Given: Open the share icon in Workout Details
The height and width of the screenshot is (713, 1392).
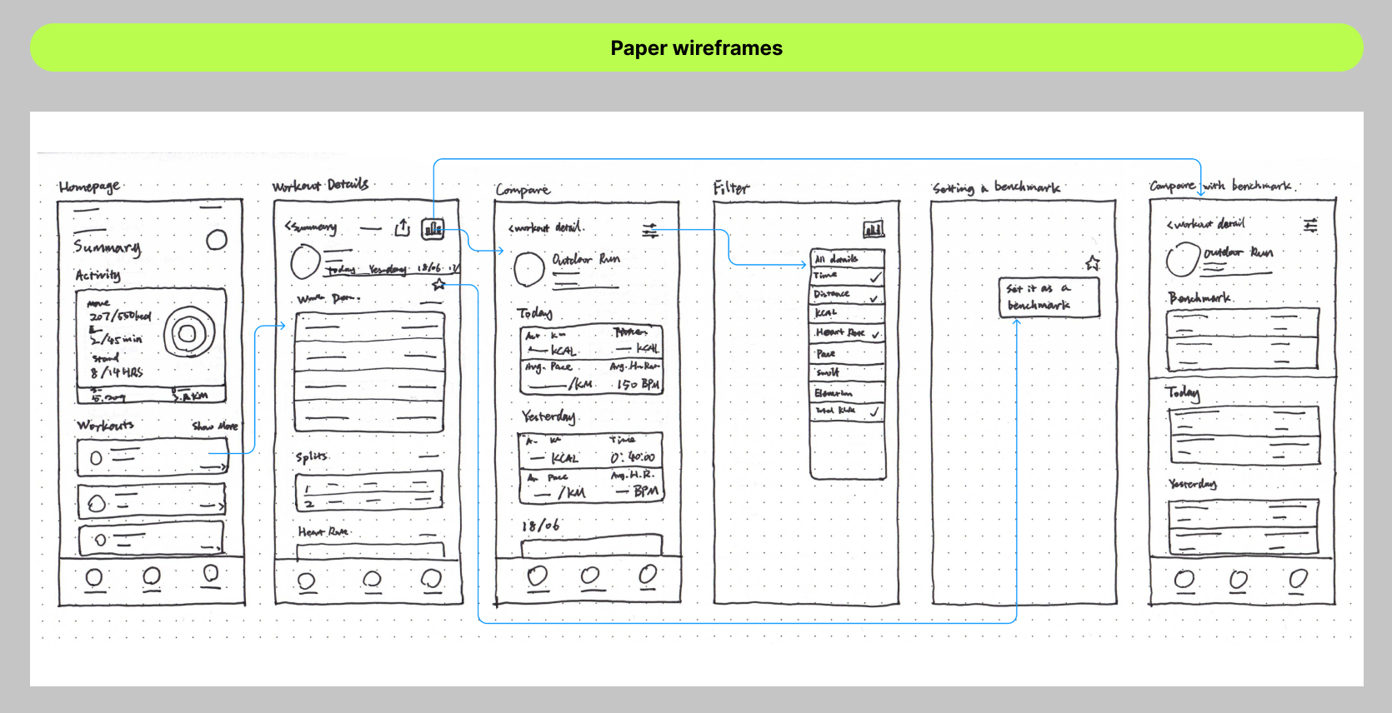Looking at the screenshot, I should tap(403, 227).
